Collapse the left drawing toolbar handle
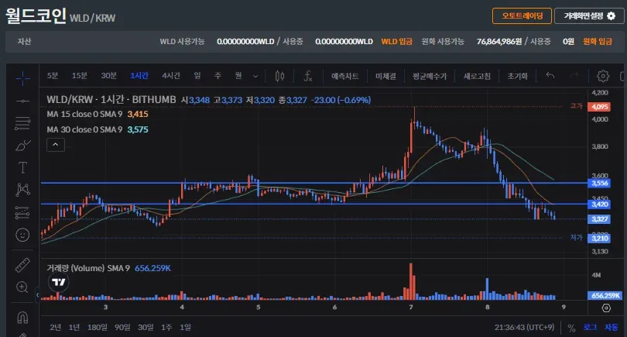The image size is (627, 337). click(x=38, y=295)
